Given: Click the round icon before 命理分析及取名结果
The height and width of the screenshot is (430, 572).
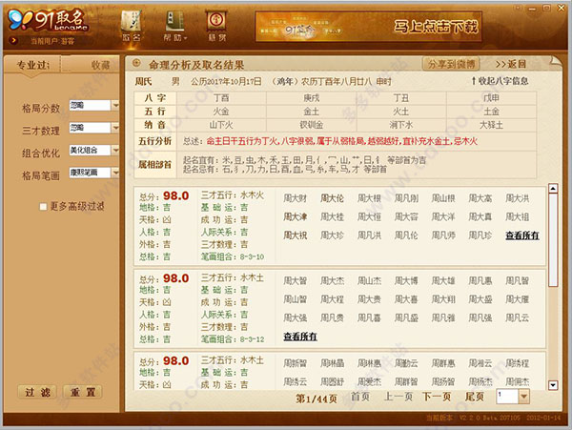Looking at the screenshot, I should (x=136, y=64).
